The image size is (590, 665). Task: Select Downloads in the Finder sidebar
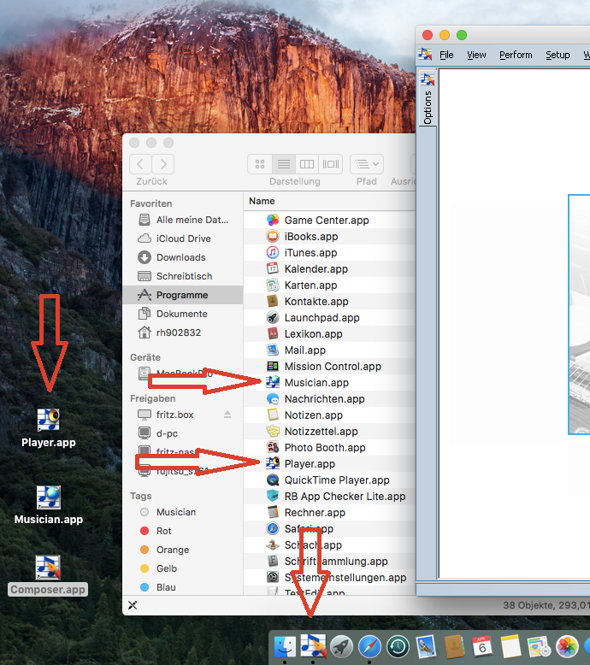(180, 257)
